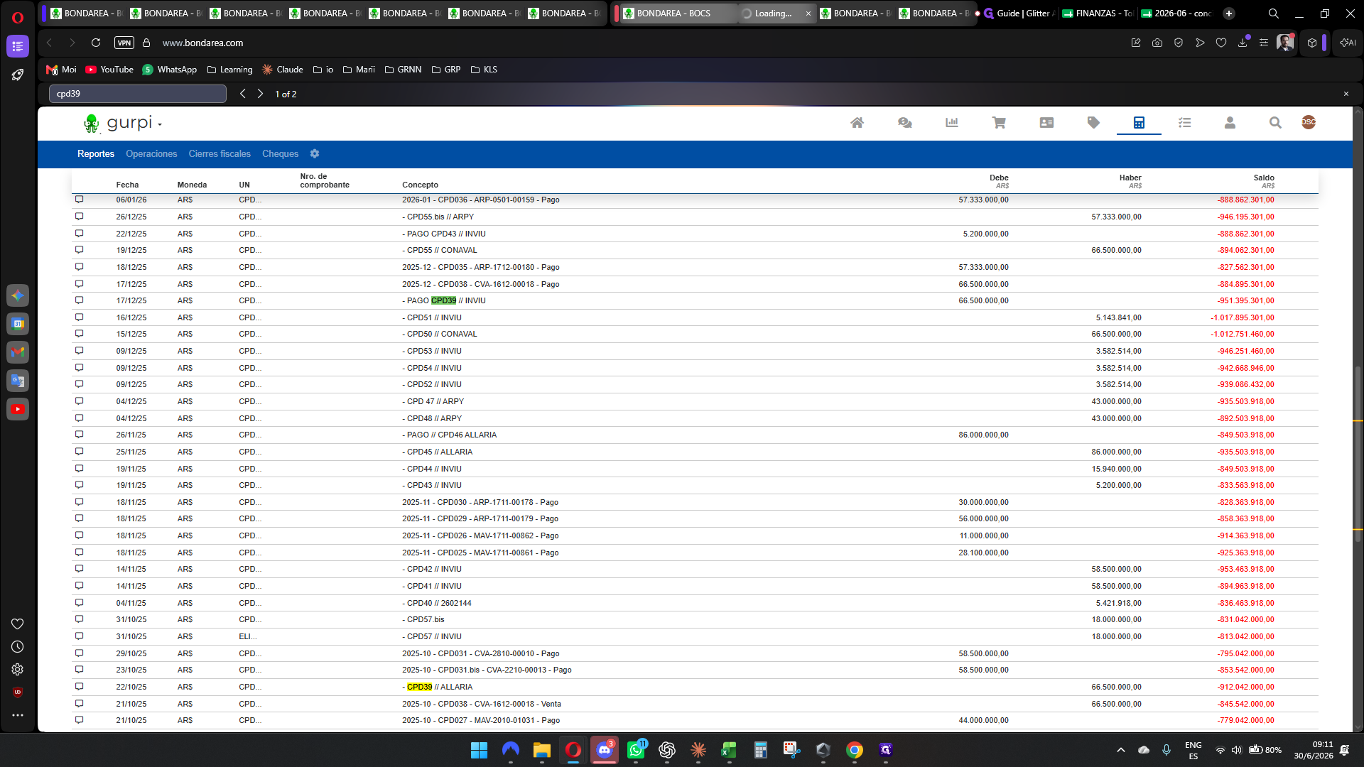Open the bar chart reports icon
The width and height of the screenshot is (1364, 767).
click(952, 123)
